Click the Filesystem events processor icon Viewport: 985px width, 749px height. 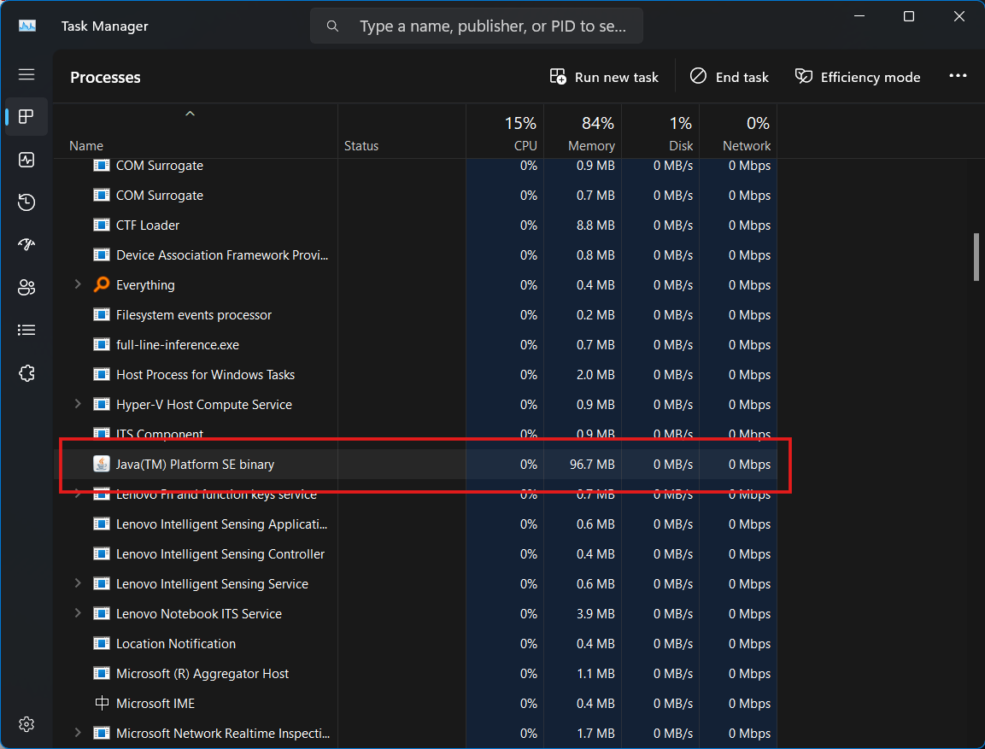pos(101,314)
